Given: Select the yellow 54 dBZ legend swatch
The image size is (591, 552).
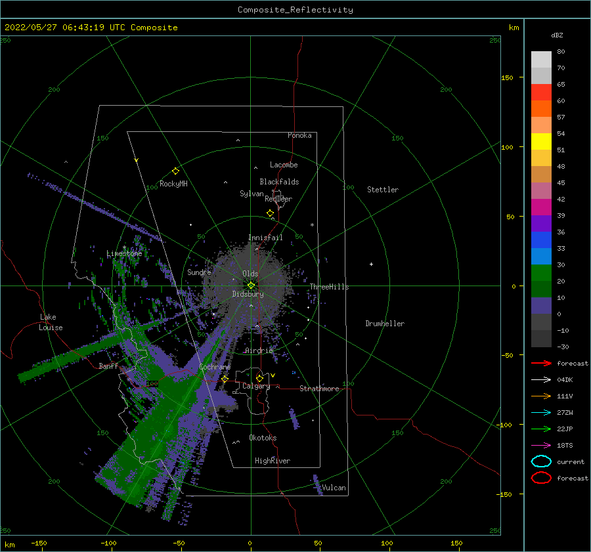Looking at the screenshot, I should [541, 141].
